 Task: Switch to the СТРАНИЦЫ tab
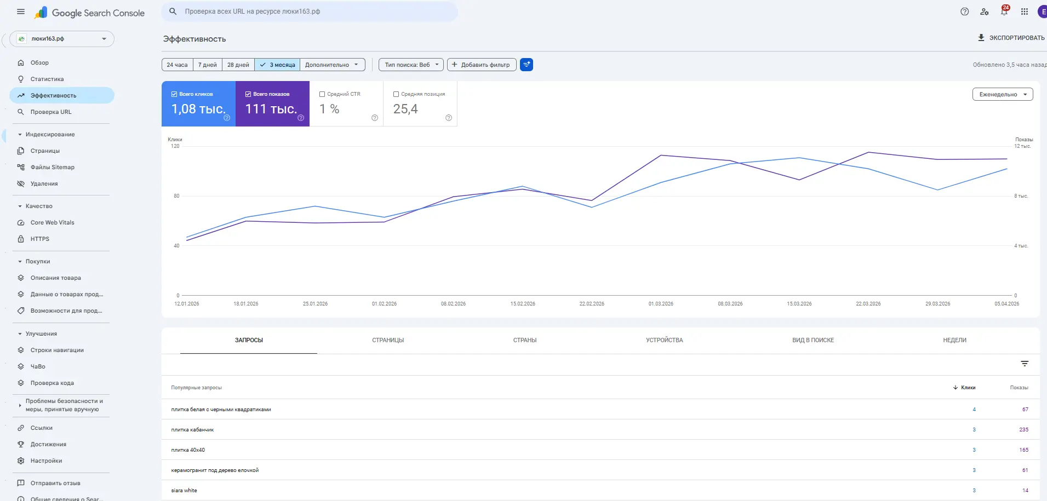coord(388,340)
